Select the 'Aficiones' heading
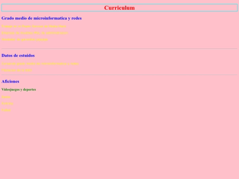 (10, 81)
